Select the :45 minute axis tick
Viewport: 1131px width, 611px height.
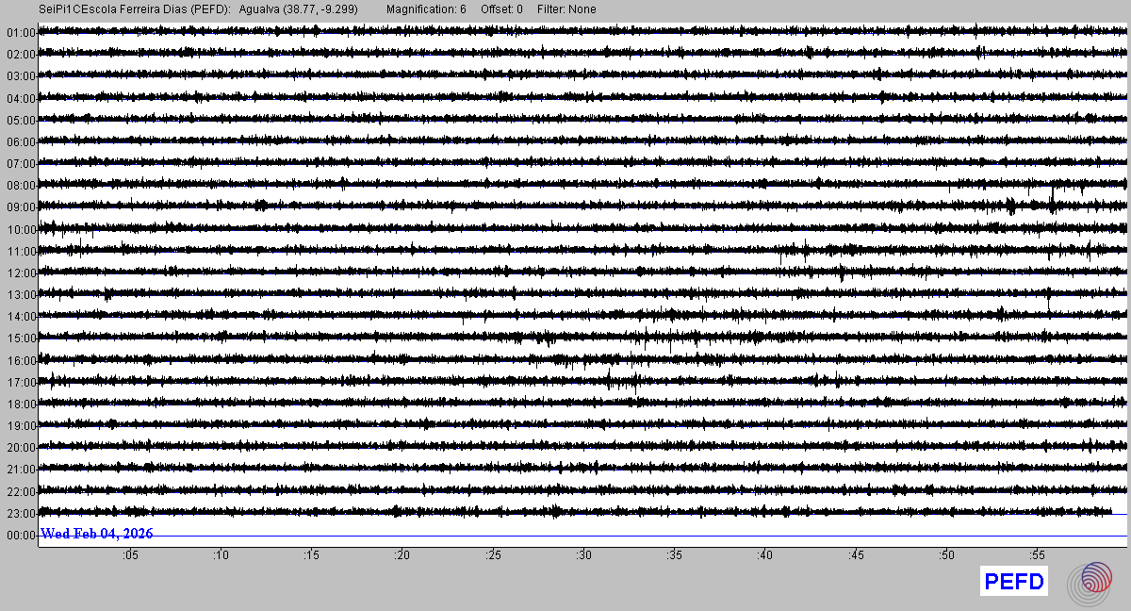[856, 555]
